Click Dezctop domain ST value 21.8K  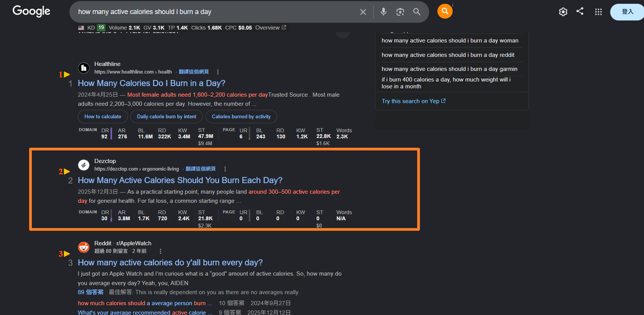pos(205,218)
